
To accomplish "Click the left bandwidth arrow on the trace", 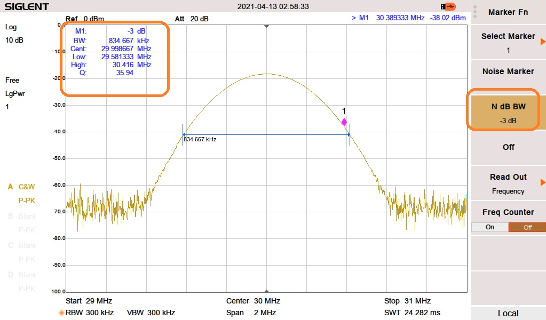I will point(184,134).
